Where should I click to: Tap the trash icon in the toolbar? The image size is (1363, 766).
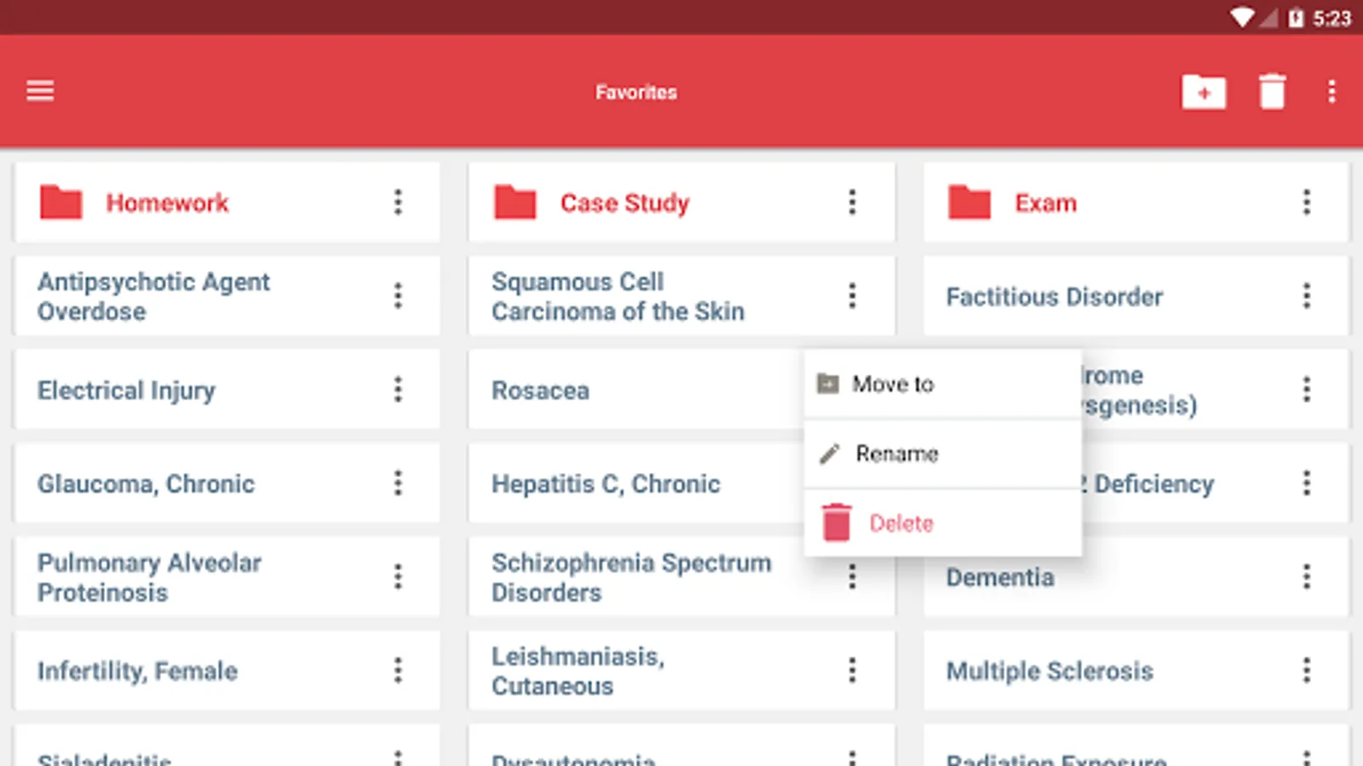click(1272, 92)
